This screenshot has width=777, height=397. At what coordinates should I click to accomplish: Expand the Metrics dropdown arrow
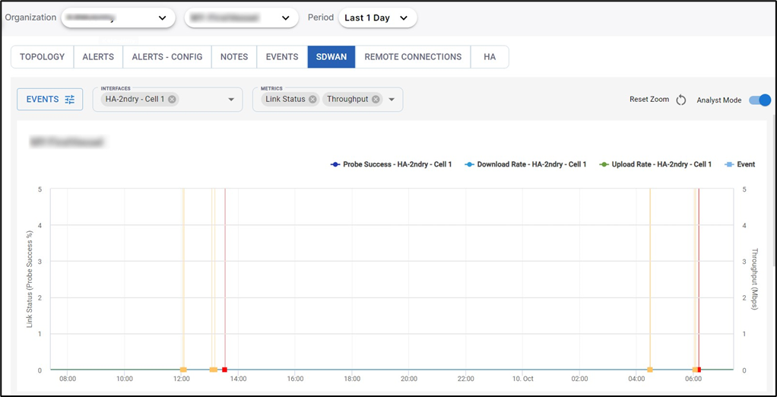coord(392,100)
